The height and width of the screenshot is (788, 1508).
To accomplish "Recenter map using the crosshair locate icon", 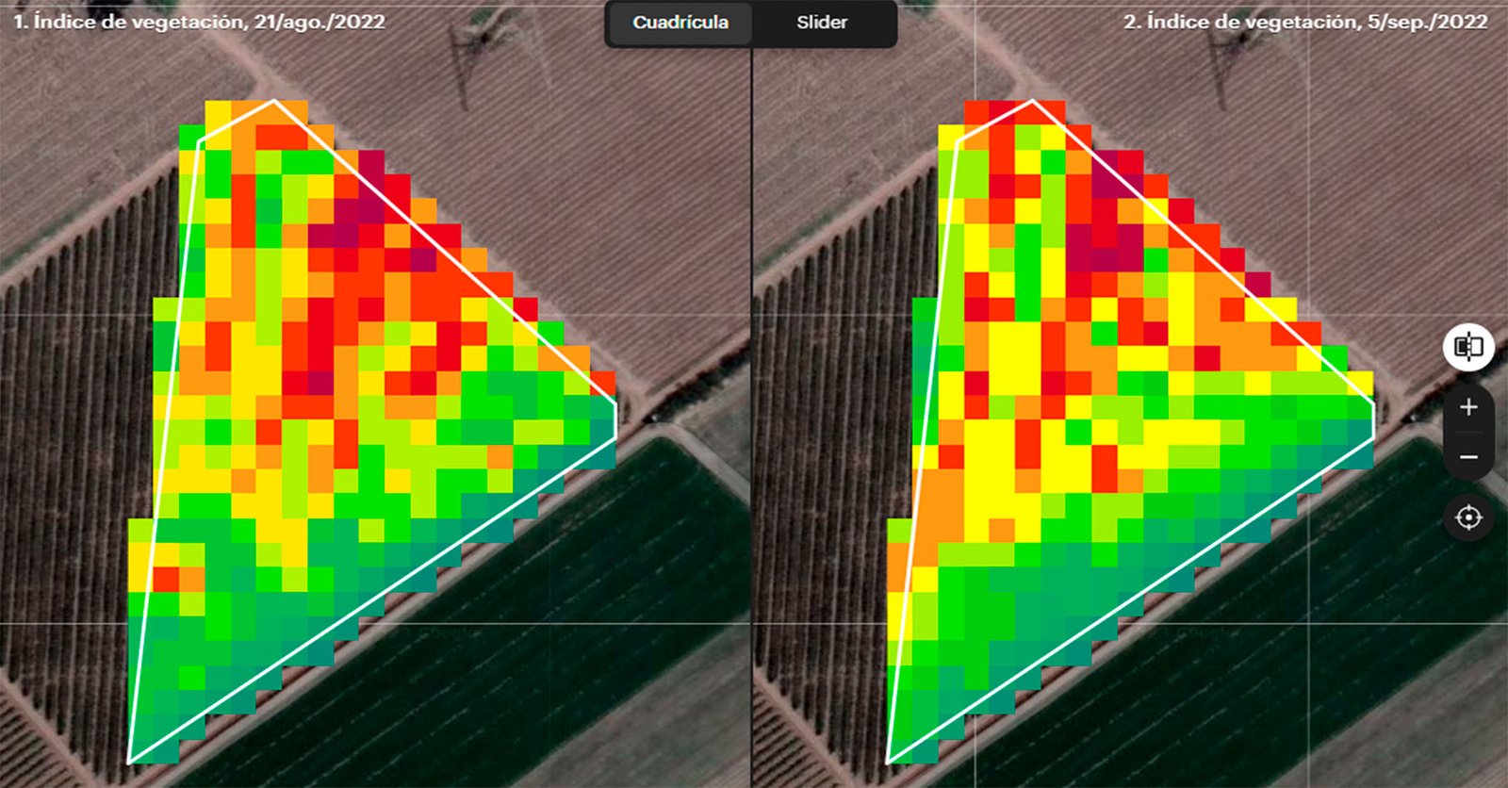I will pos(1467,517).
